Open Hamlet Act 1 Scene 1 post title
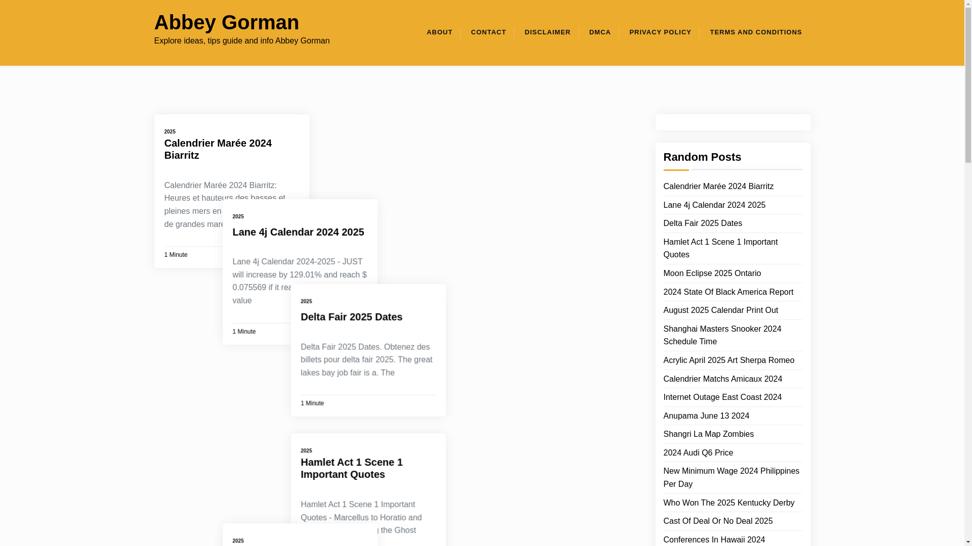The image size is (972, 546). pos(352,468)
